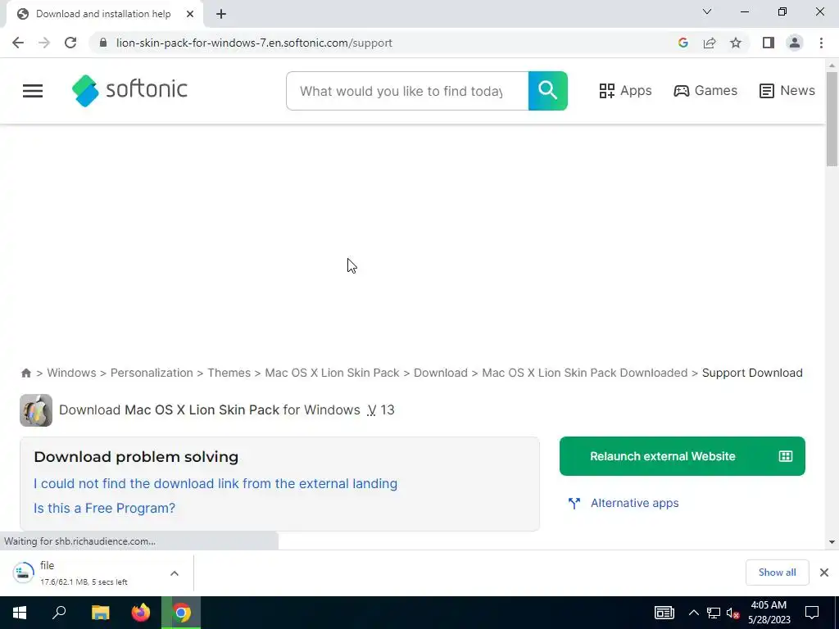The height and width of the screenshot is (629, 839).
Task: Open the Games section
Action: (x=705, y=91)
